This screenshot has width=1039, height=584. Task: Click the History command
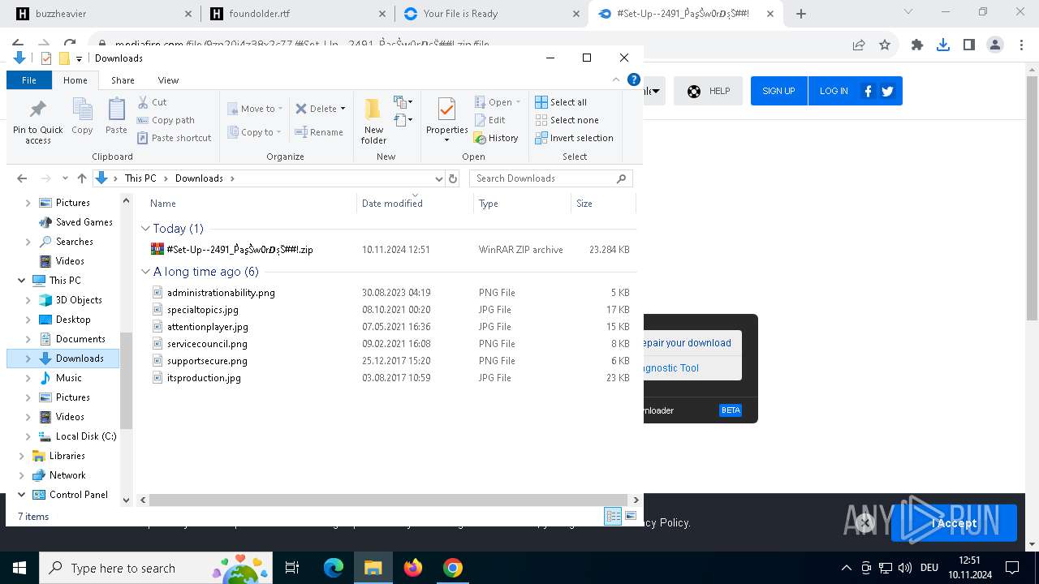click(496, 138)
